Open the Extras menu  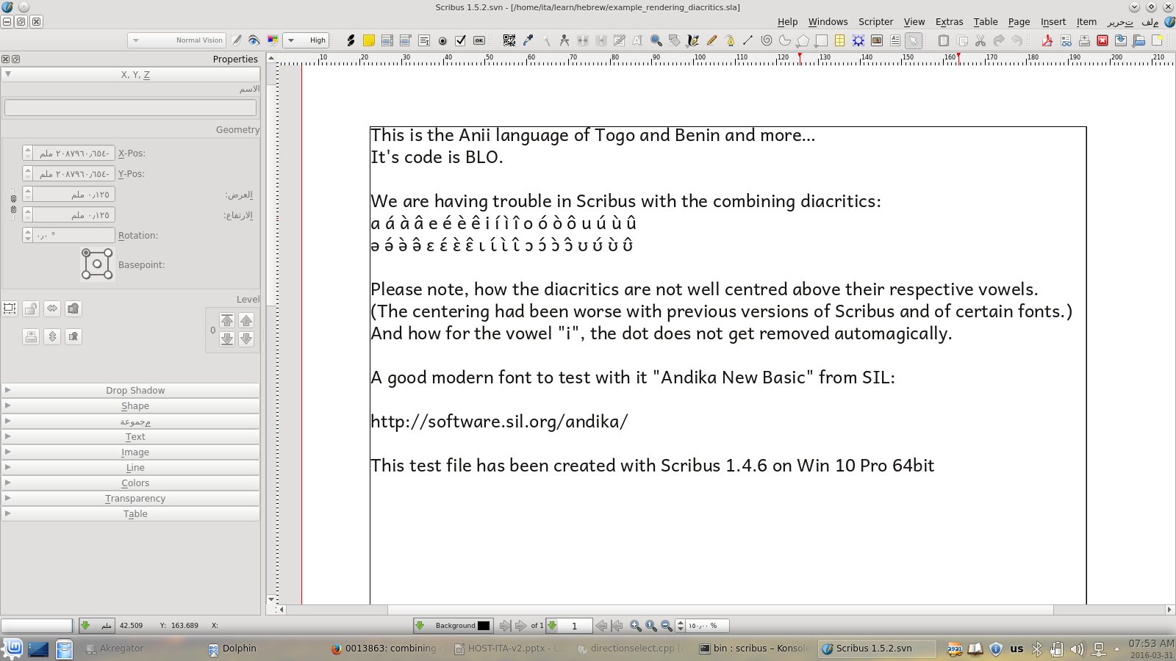(x=949, y=22)
